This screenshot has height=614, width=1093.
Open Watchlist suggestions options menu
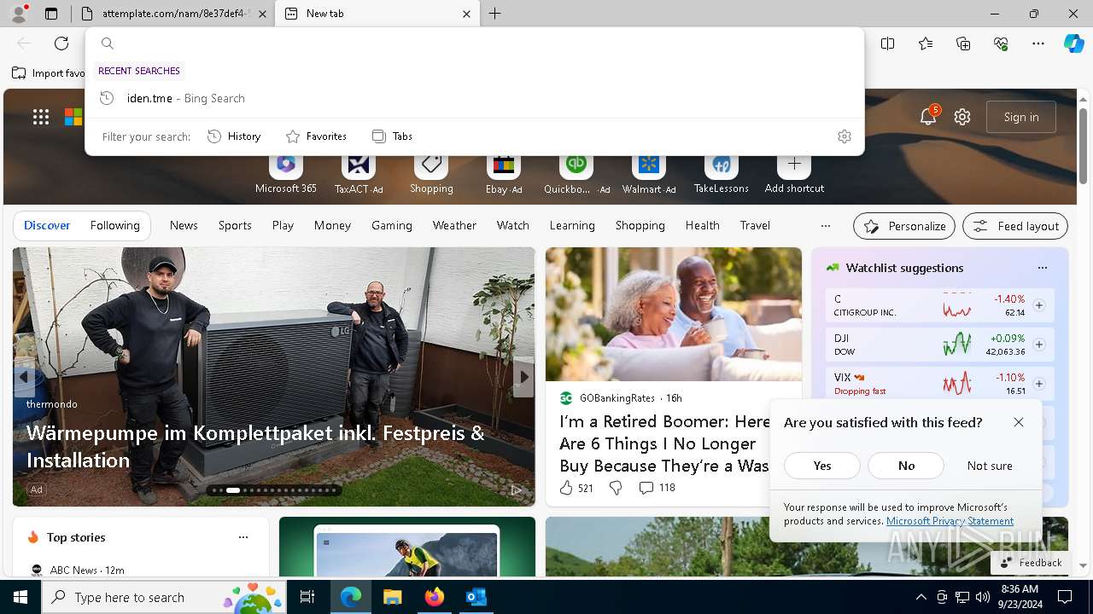(x=1043, y=268)
